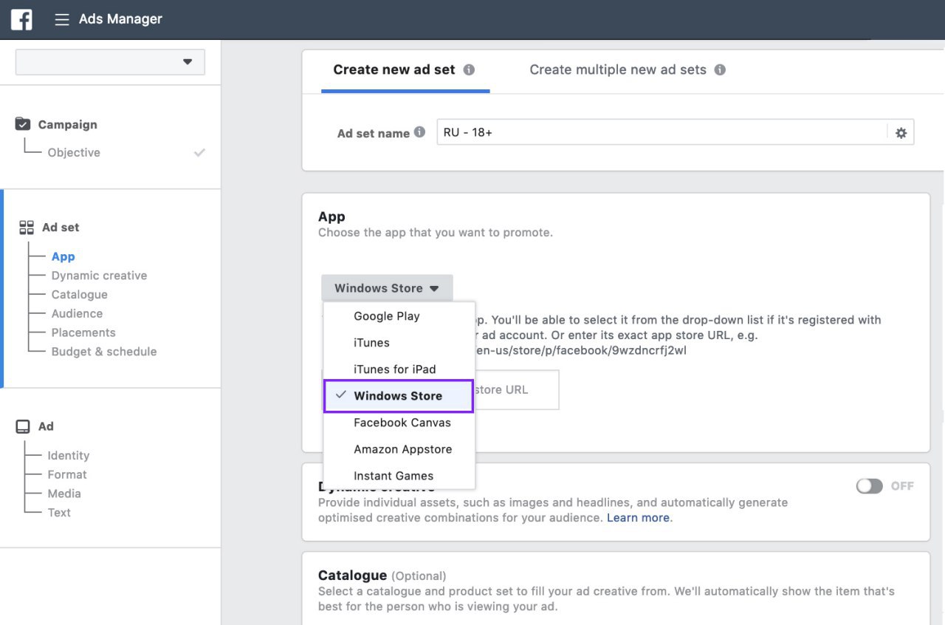Click the info icon beside Create multiple new ad sets

tap(720, 69)
